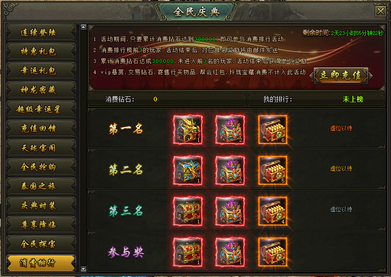Click the sidebar scroll down arrow
The image size is (391, 277).
[x=84, y=269]
